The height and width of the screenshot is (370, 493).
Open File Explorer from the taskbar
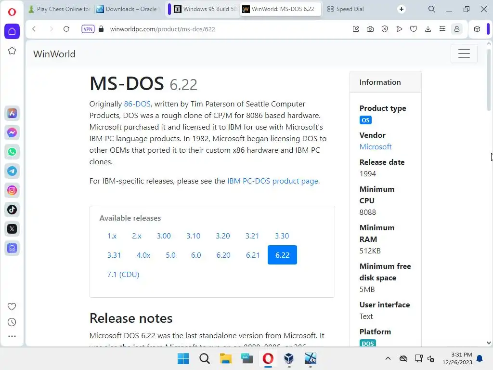[x=225, y=358]
